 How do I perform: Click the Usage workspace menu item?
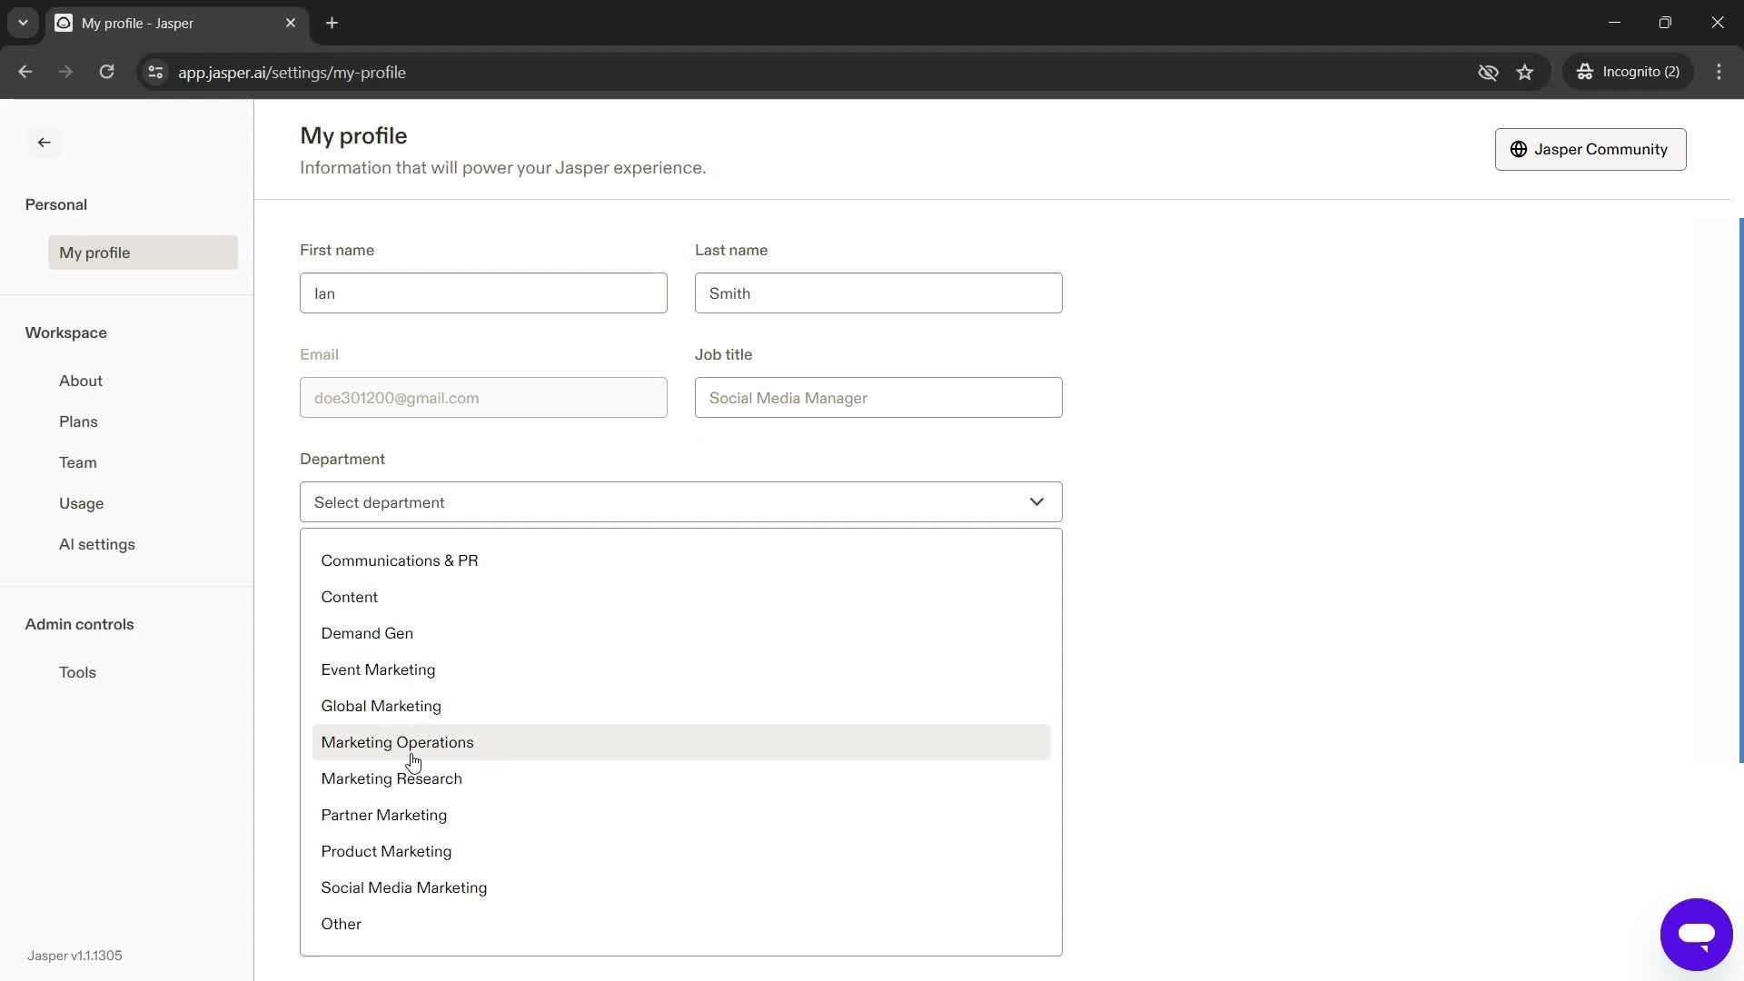coord(82,503)
